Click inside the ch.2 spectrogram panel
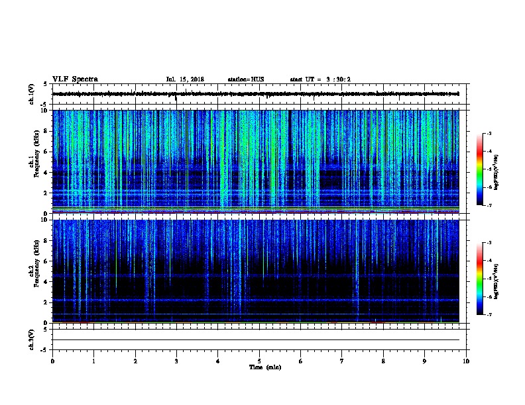The image size is (525, 405). click(x=256, y=271)
